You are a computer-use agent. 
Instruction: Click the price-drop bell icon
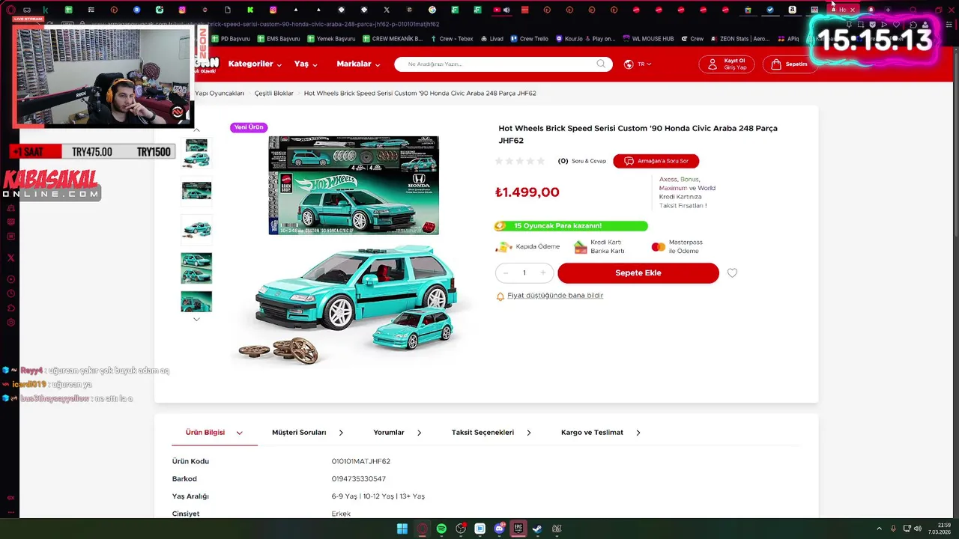[x=500, y=296]
